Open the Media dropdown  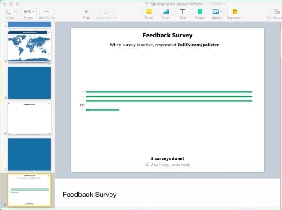[x=217, y=11]
